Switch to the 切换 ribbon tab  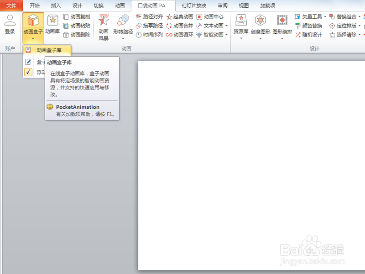(x=99, y=5)
